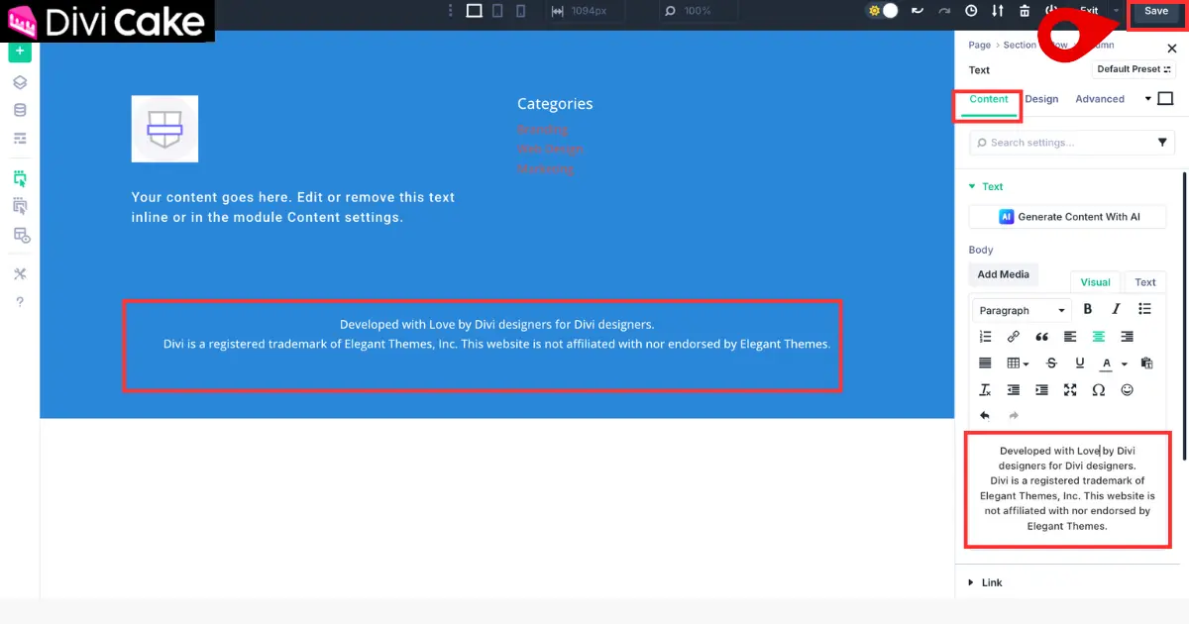
Task: Click the green add module plus button
Action: click(x=20, y=52)
